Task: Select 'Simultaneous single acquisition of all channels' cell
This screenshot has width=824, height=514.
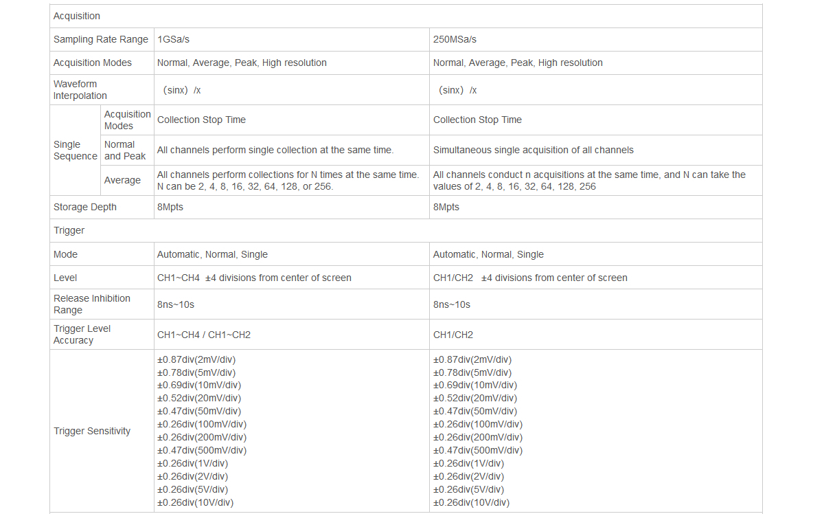Action: point(533,150)
